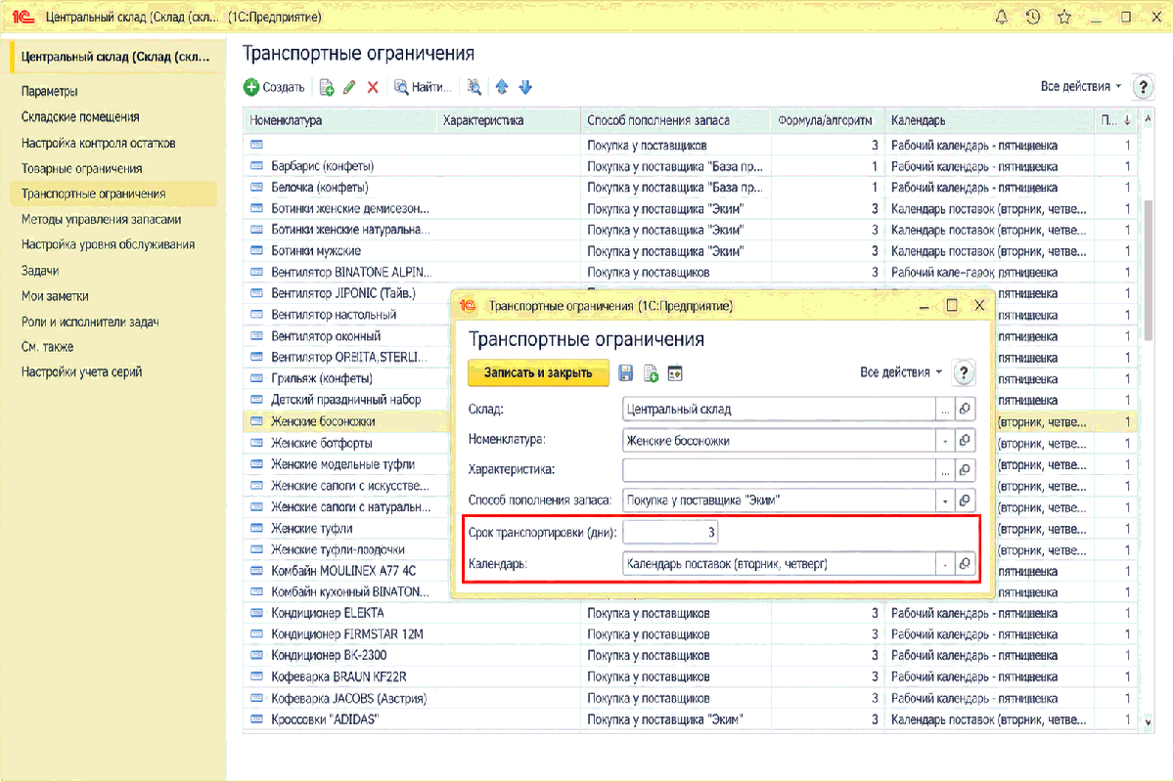
Task: Click the cancel search magnifier icon
Action: (474, 87)
